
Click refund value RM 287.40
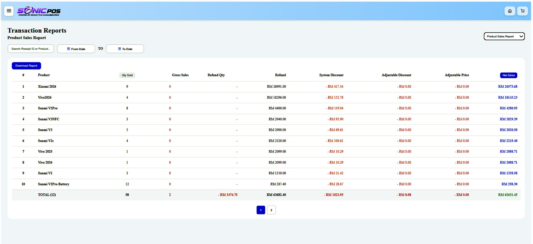[278, 184]
